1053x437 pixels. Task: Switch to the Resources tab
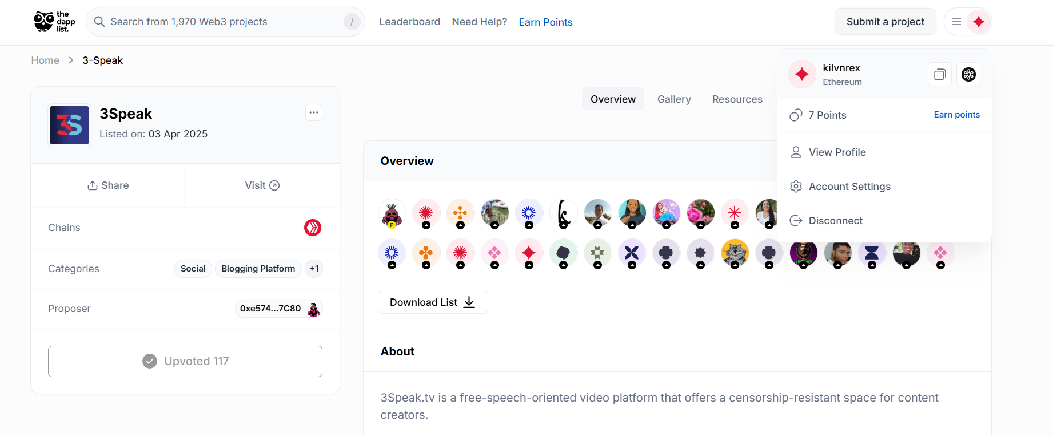click(x=737, y=99)
